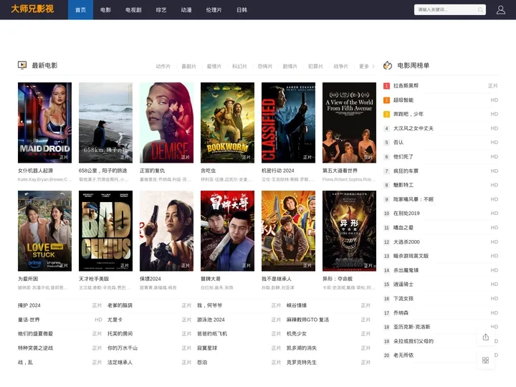Open 电视剧 navigation item
The image size is (516, 387).
133,10
